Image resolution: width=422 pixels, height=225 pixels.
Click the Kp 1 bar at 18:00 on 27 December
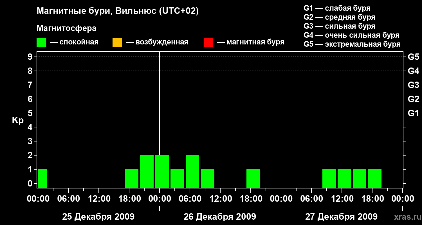tap(375, 178)
